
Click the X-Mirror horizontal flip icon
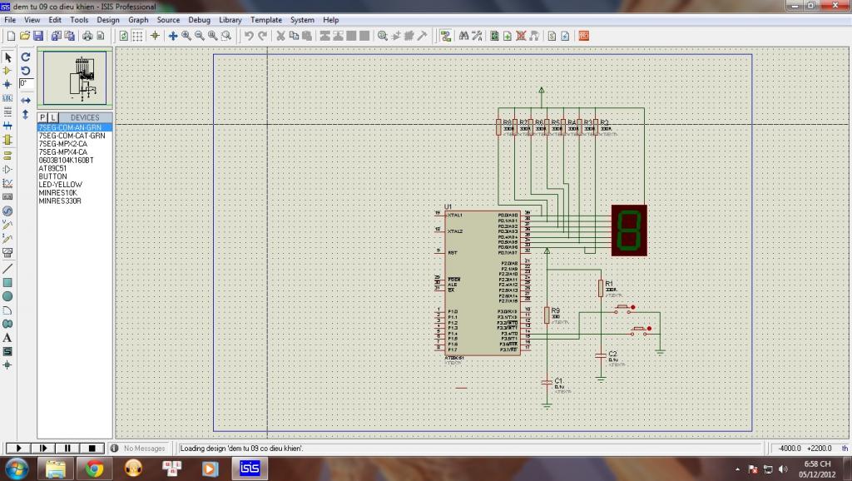pyautogui.click(x=26, y=100)
